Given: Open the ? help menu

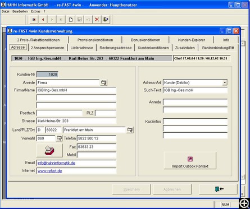Looking at the screenshot, I should pos(44,11).
